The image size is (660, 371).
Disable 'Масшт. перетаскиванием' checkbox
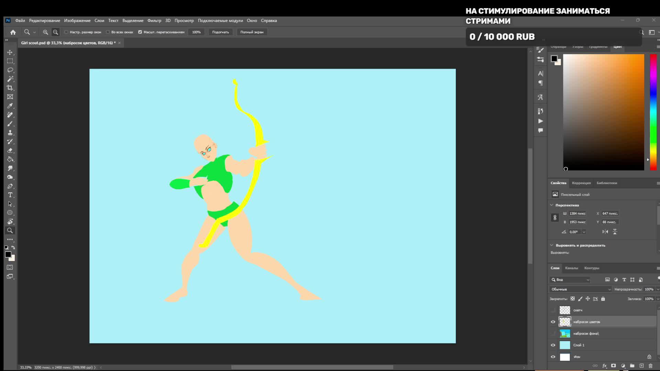(x=140, y=32)
